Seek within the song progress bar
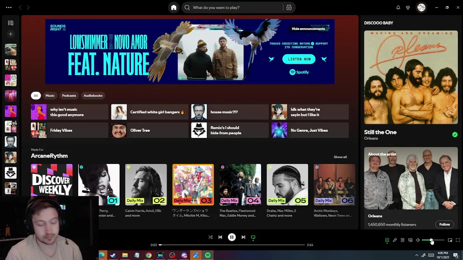463x260 pixels. point(232,245)
